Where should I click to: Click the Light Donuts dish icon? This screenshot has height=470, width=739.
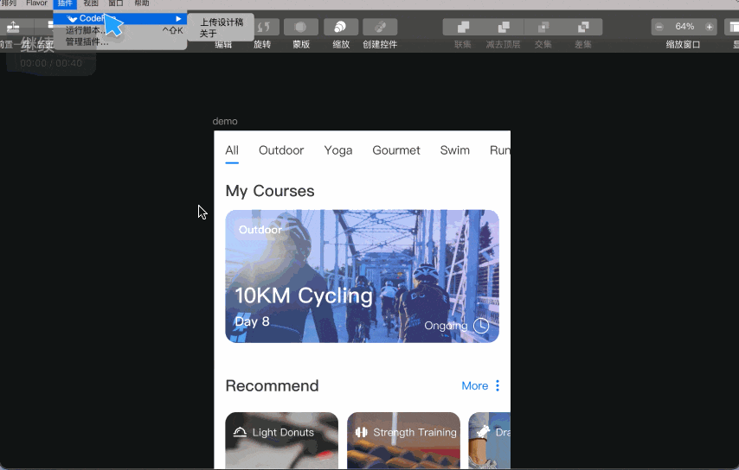click(240, 432)
